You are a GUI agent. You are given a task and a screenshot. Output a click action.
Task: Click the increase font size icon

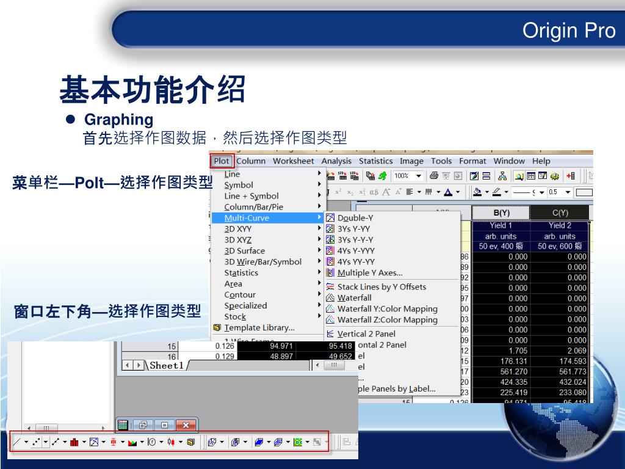coord(386,192)
